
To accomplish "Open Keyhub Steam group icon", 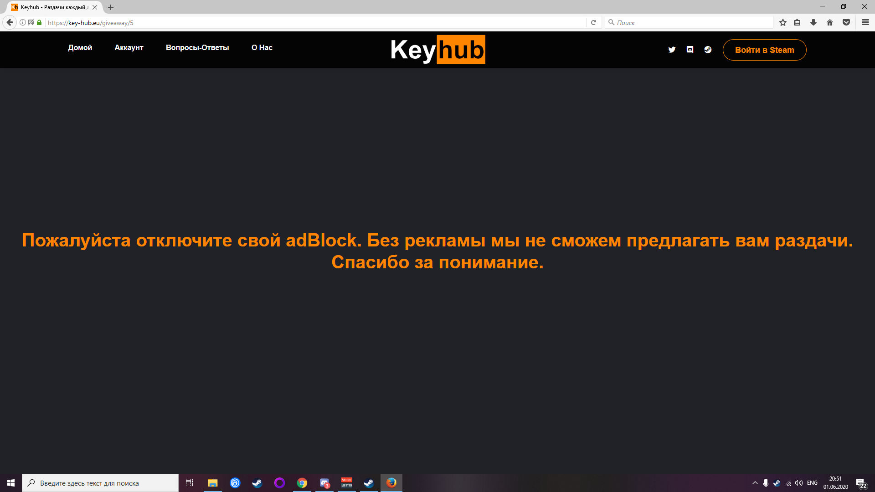I will [708, 50].
